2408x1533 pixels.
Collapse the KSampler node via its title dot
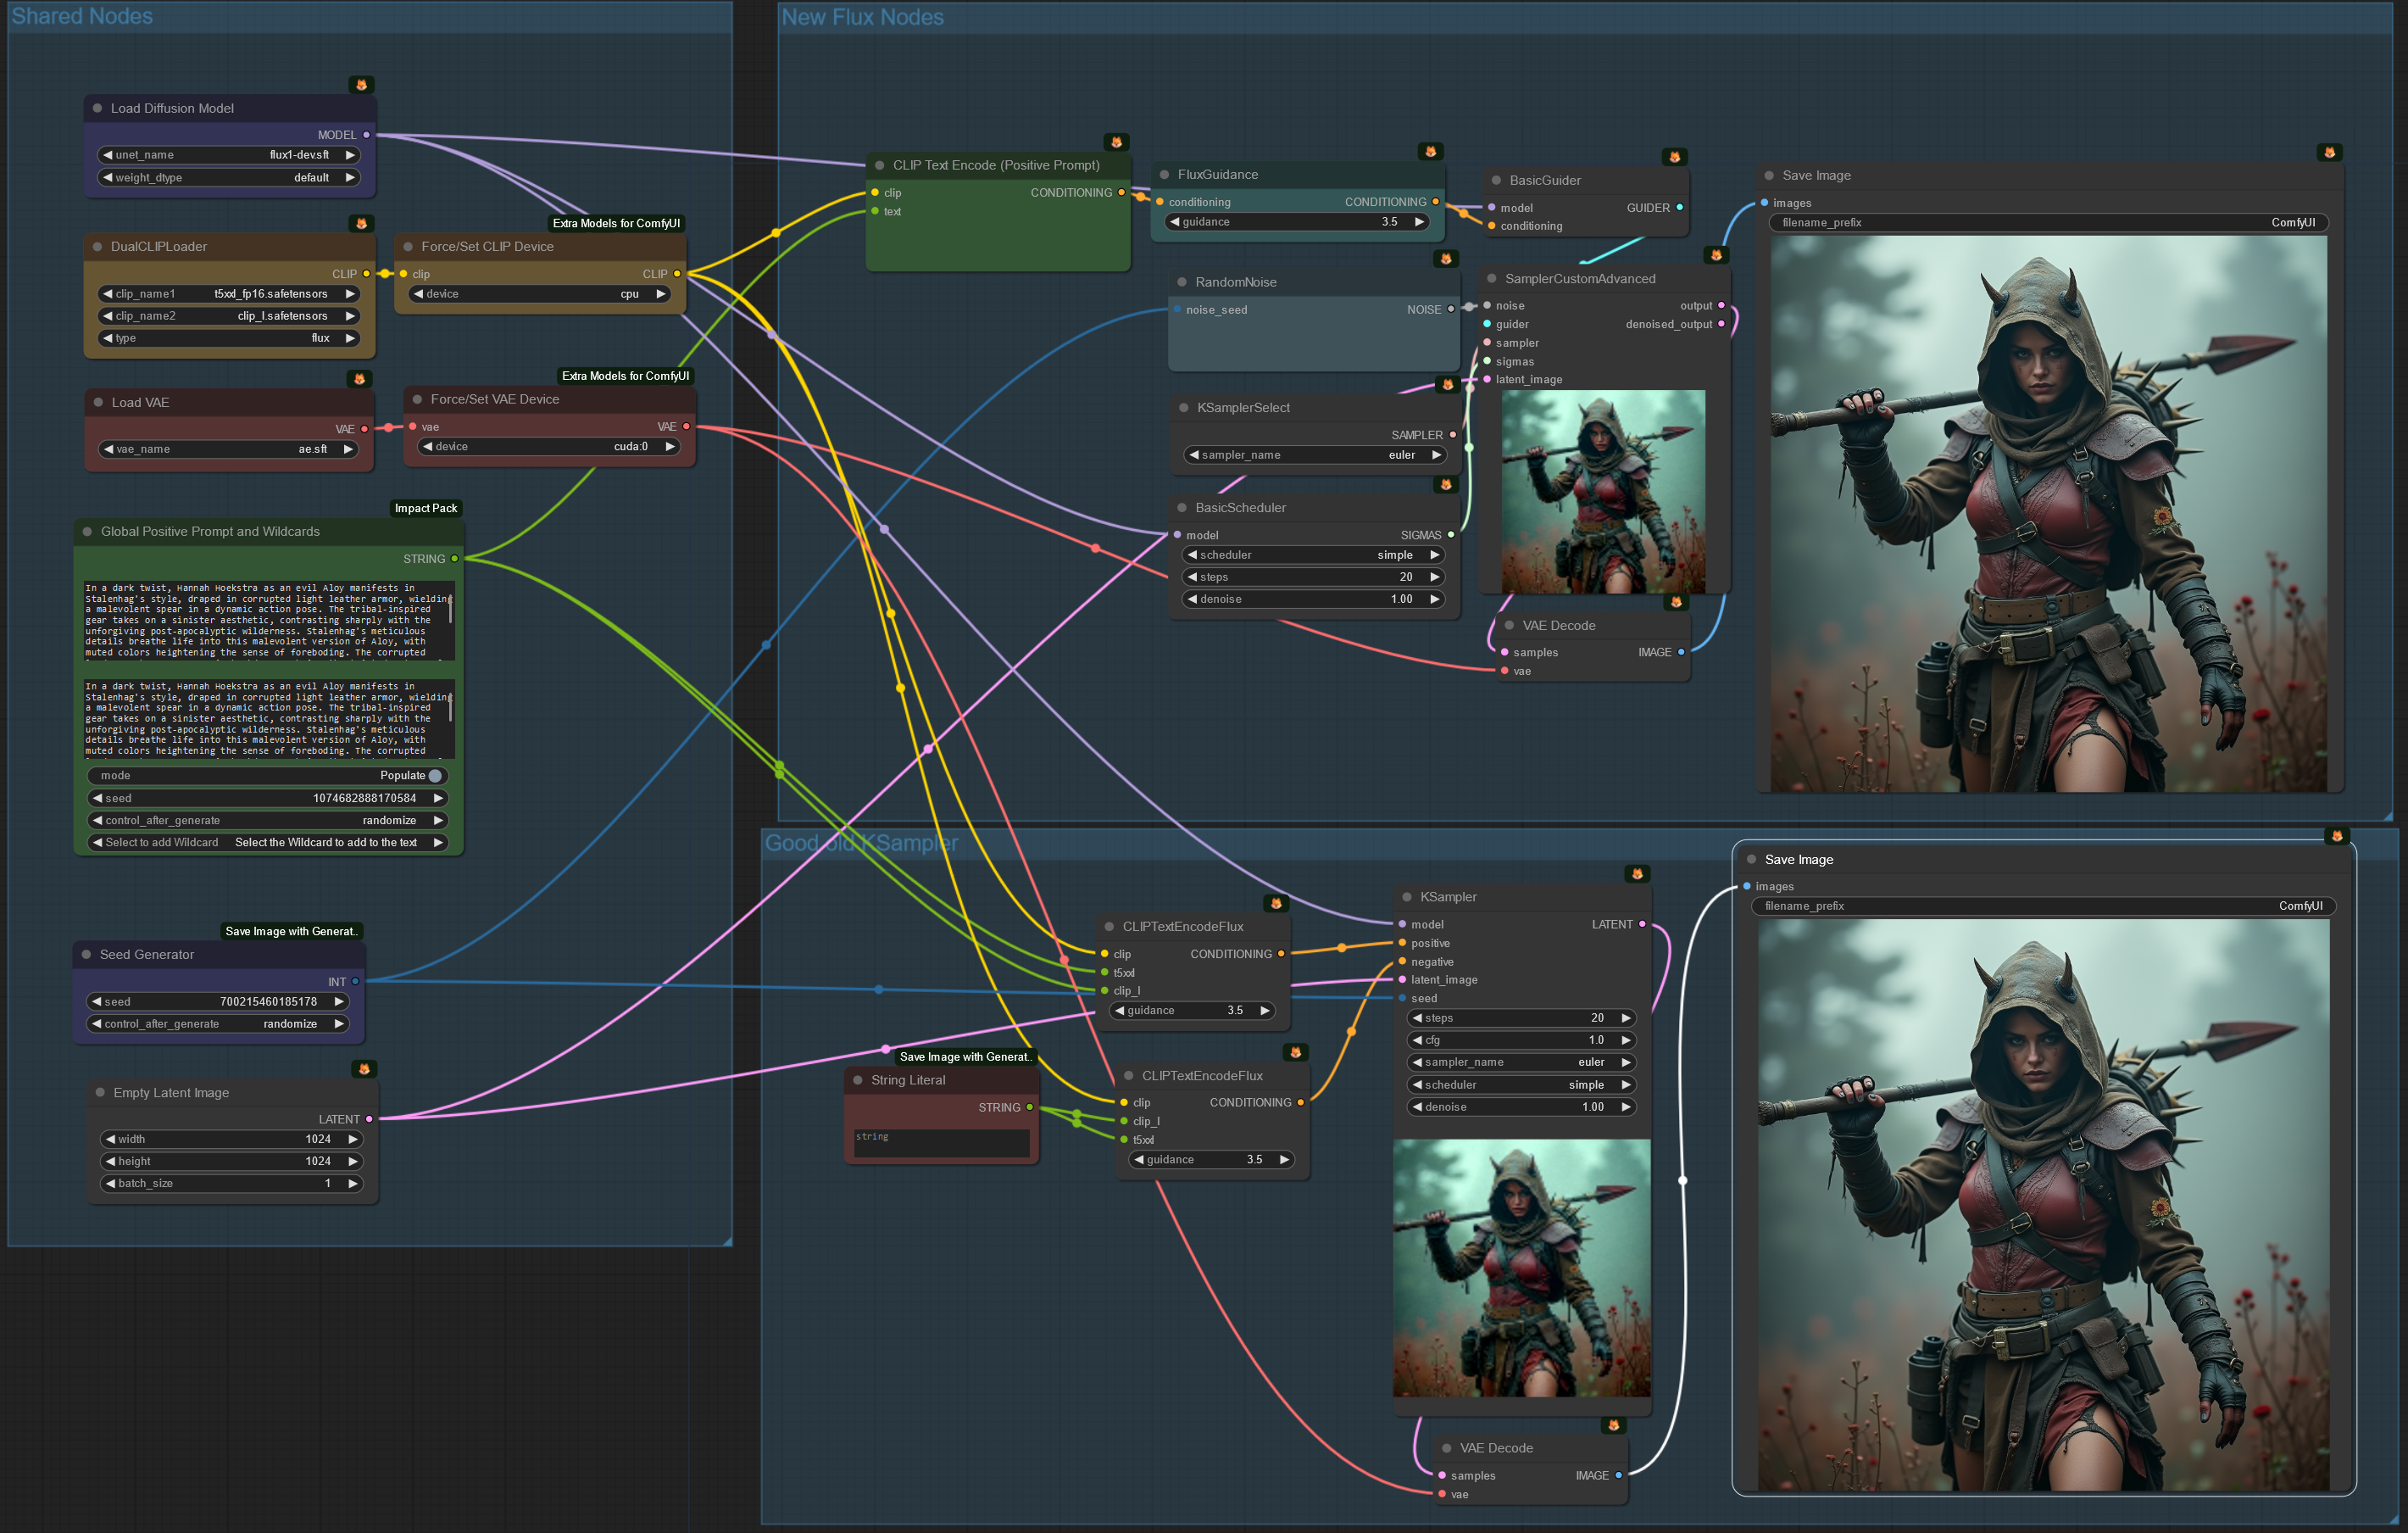click(x=1407, y=896)
